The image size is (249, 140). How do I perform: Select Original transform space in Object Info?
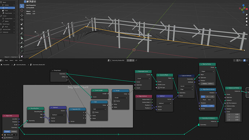pyautogui.click(x=7, y=131)
